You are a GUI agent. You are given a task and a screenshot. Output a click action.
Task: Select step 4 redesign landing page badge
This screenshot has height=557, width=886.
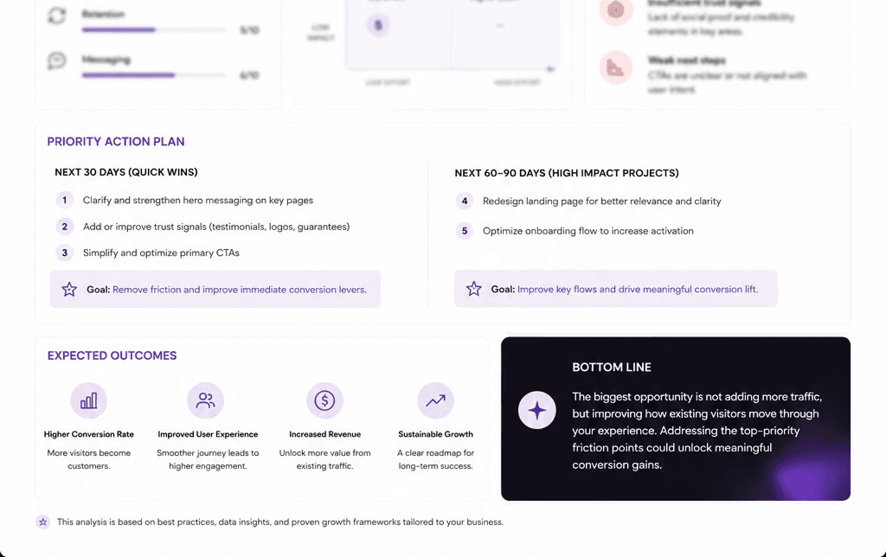click(465, 202)
